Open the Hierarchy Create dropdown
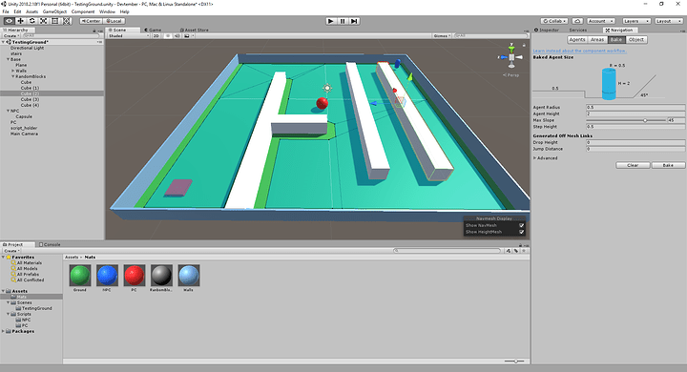This screenshot has width=687, height=372. click(x=10, y=35)
